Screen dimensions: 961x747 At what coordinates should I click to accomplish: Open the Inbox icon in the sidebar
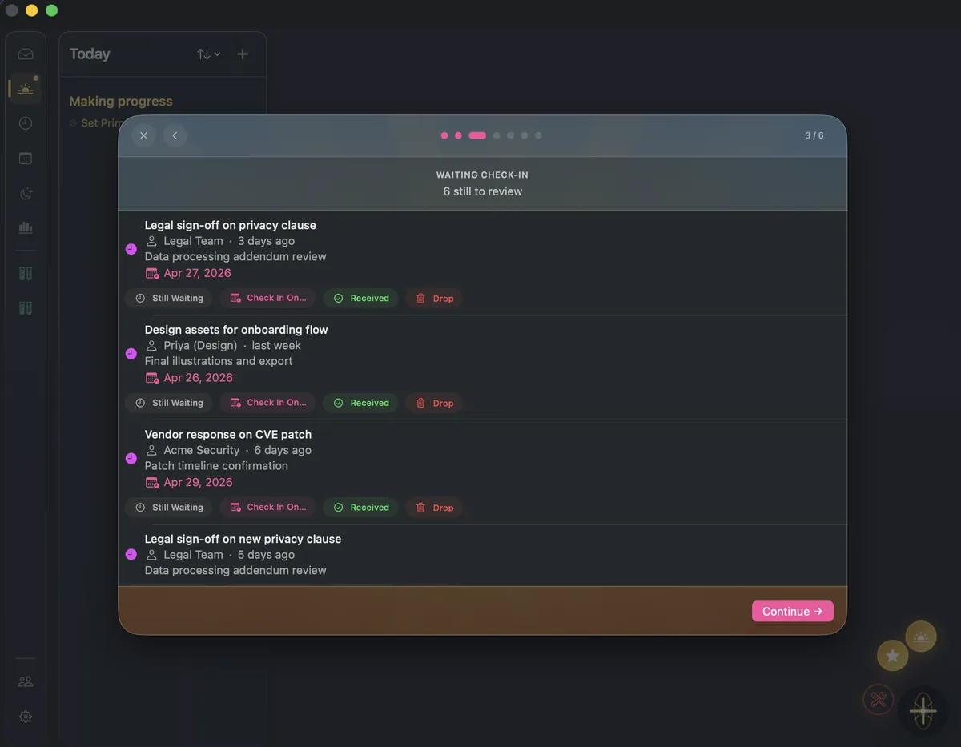[25, 54]
